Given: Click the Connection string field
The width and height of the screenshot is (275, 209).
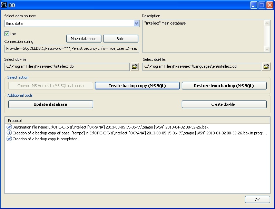Looking at the screenshot, I should click(x=72, y=49).
